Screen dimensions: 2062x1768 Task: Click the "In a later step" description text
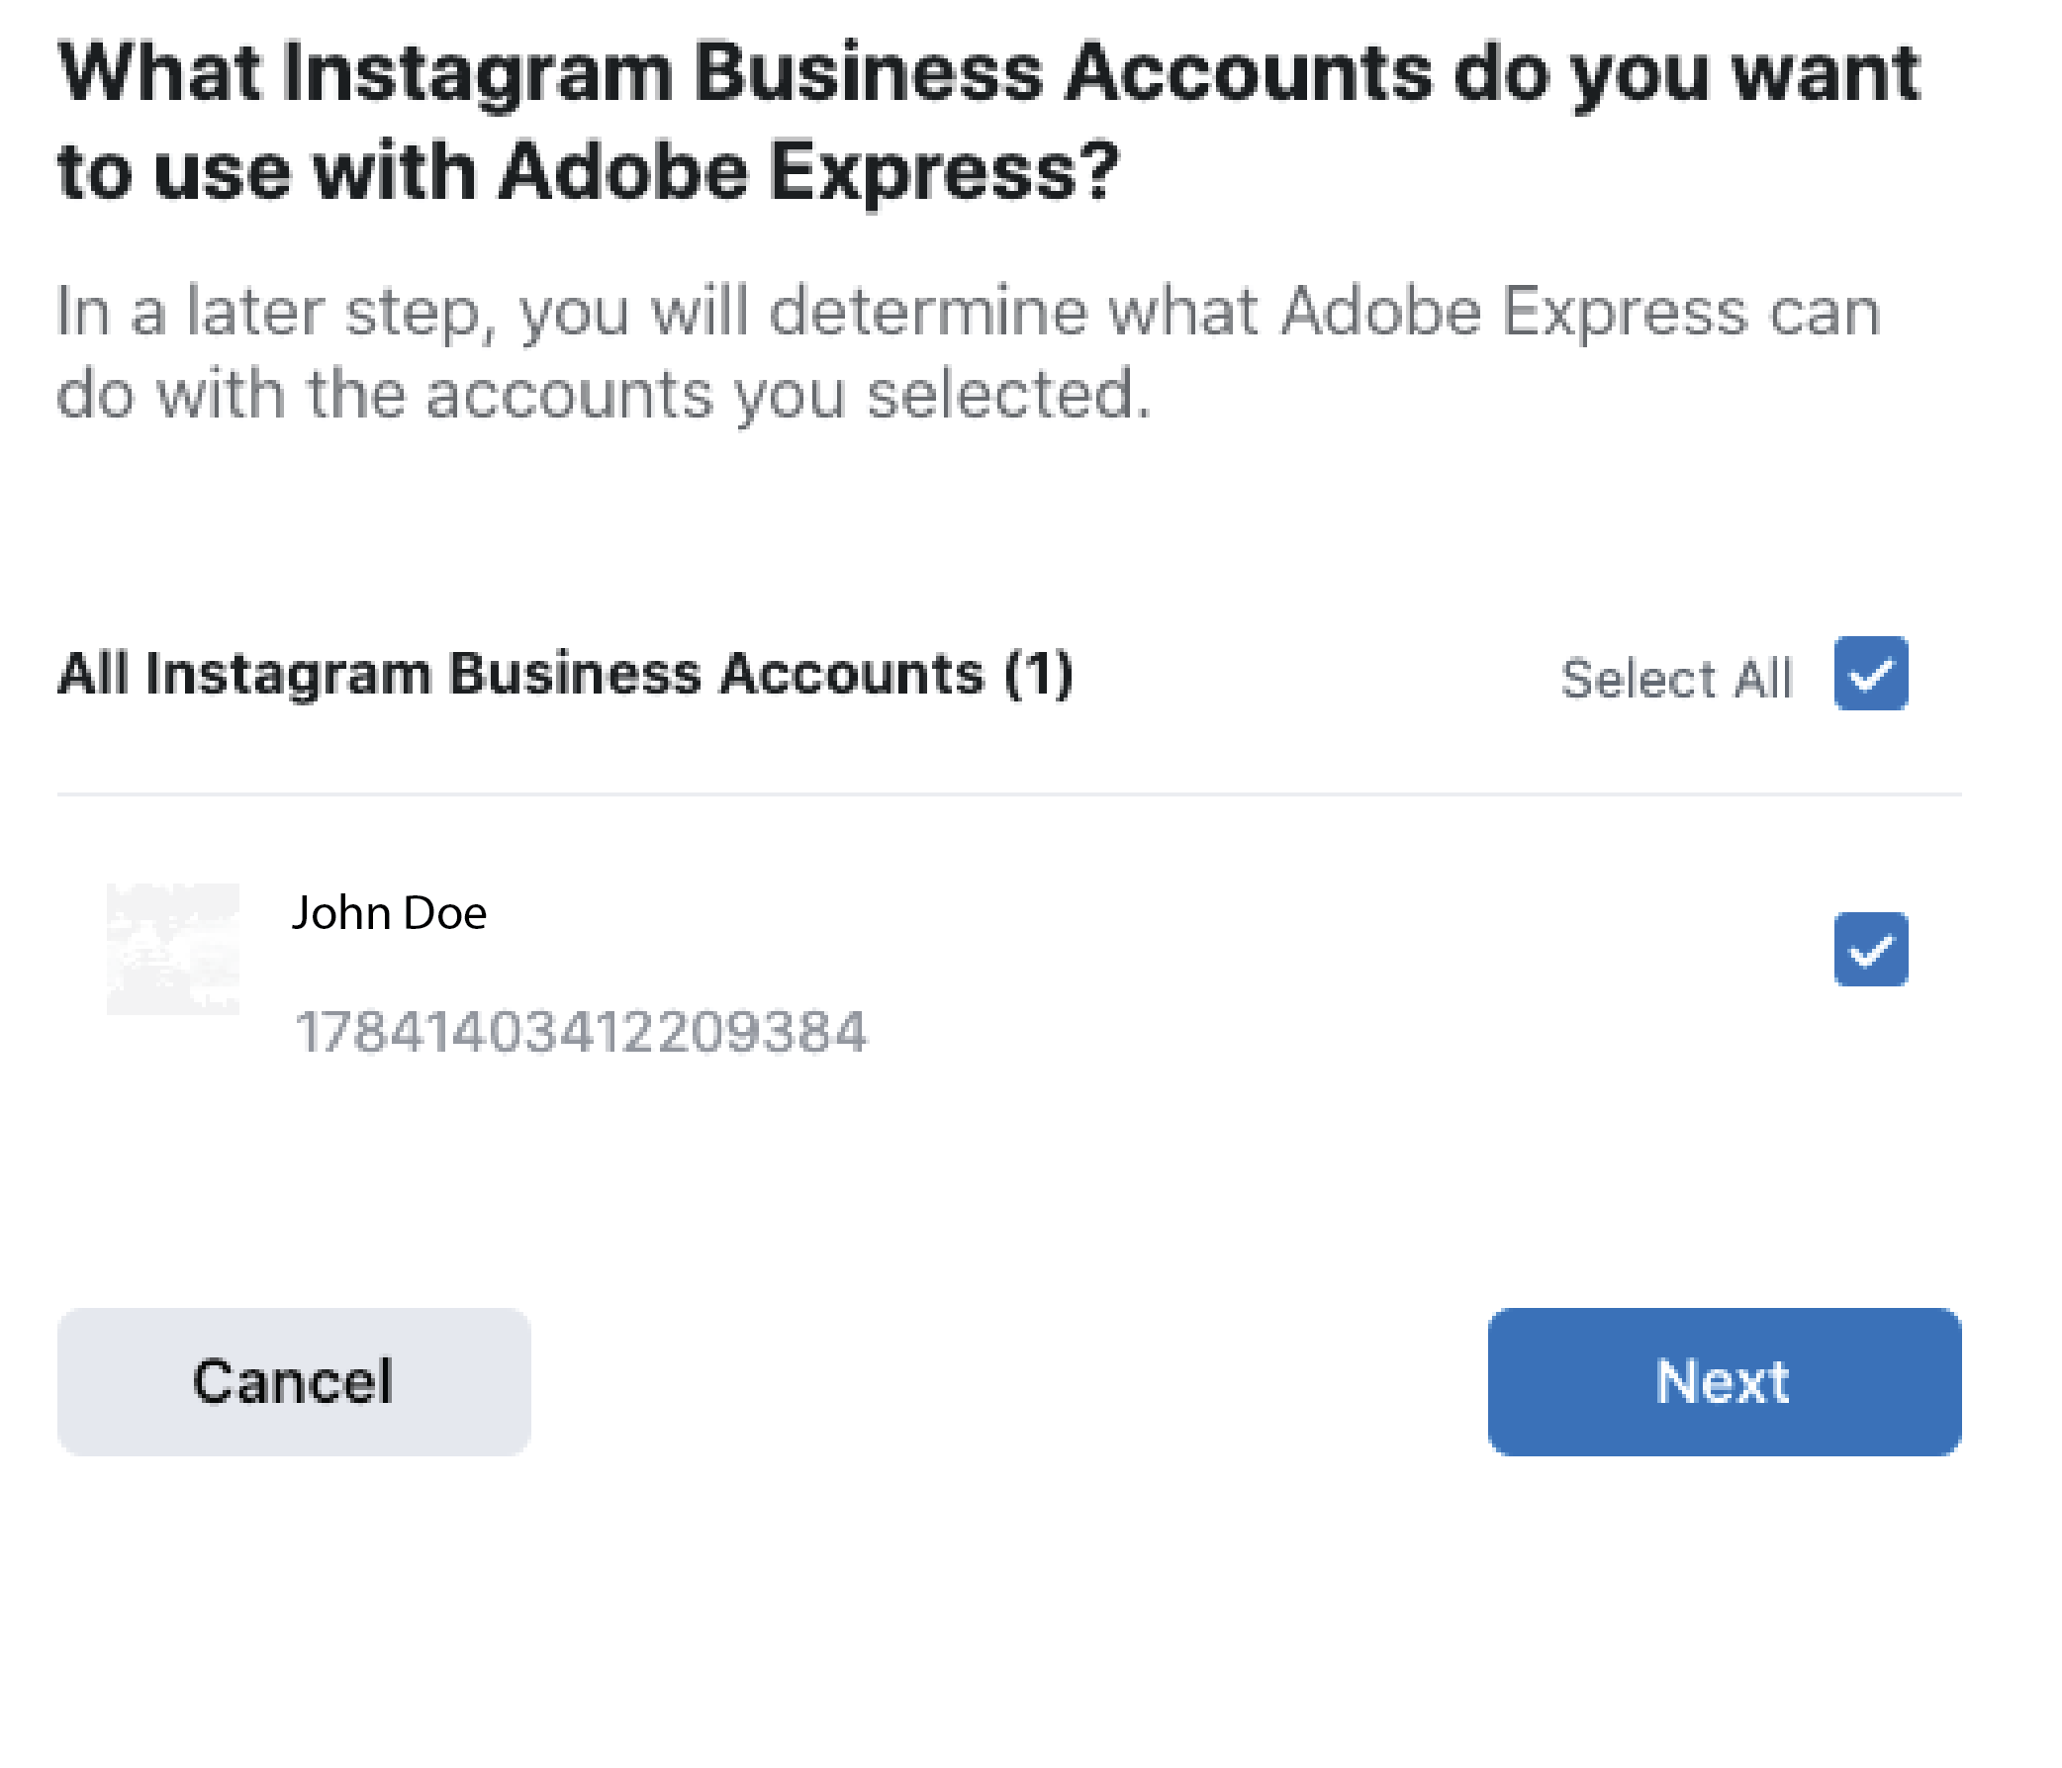(968, 312)
